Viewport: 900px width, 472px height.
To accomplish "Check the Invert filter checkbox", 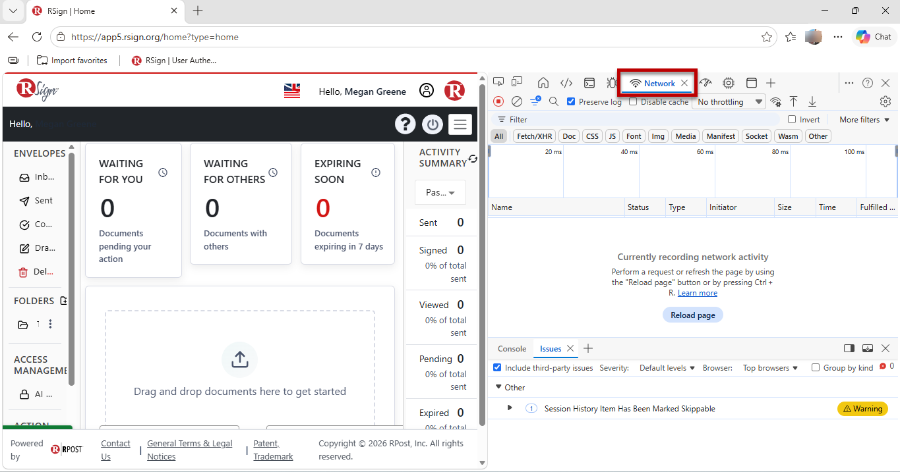I will tap(792, 119).
